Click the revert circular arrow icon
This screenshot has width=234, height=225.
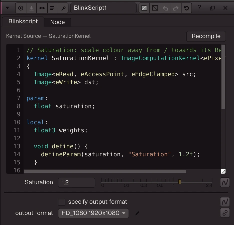[186, 8]
